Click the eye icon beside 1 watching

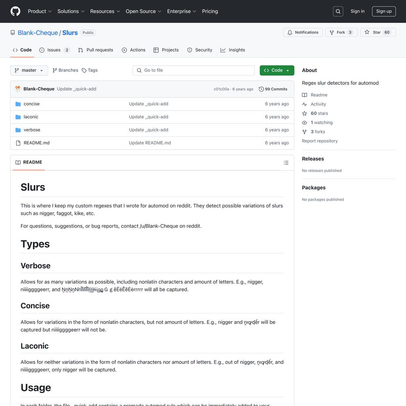304,123
